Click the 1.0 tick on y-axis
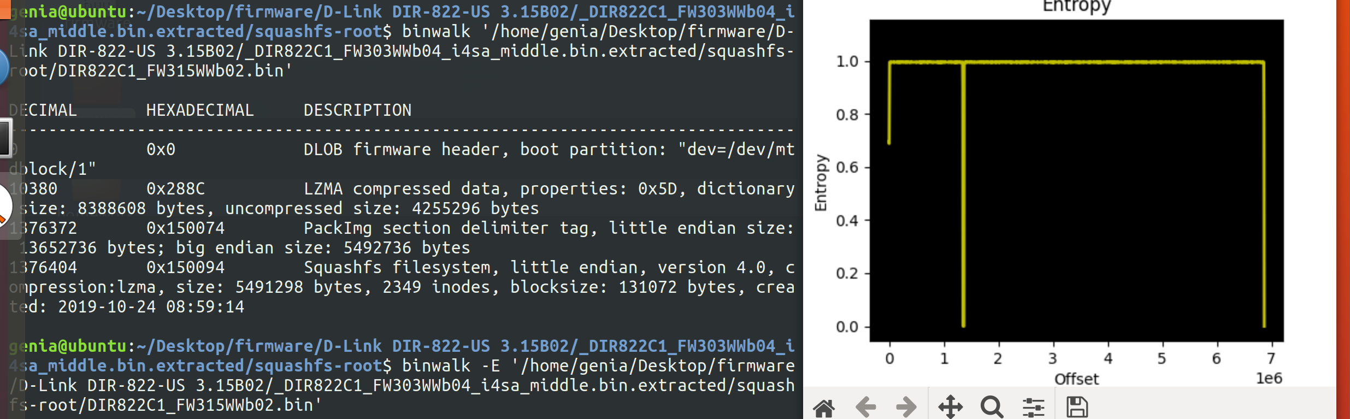Screen dimensions: 1350x419 pos(847,62)
